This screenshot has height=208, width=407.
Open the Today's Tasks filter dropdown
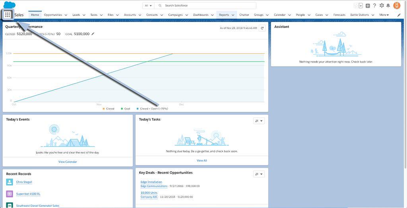[259, 121]
